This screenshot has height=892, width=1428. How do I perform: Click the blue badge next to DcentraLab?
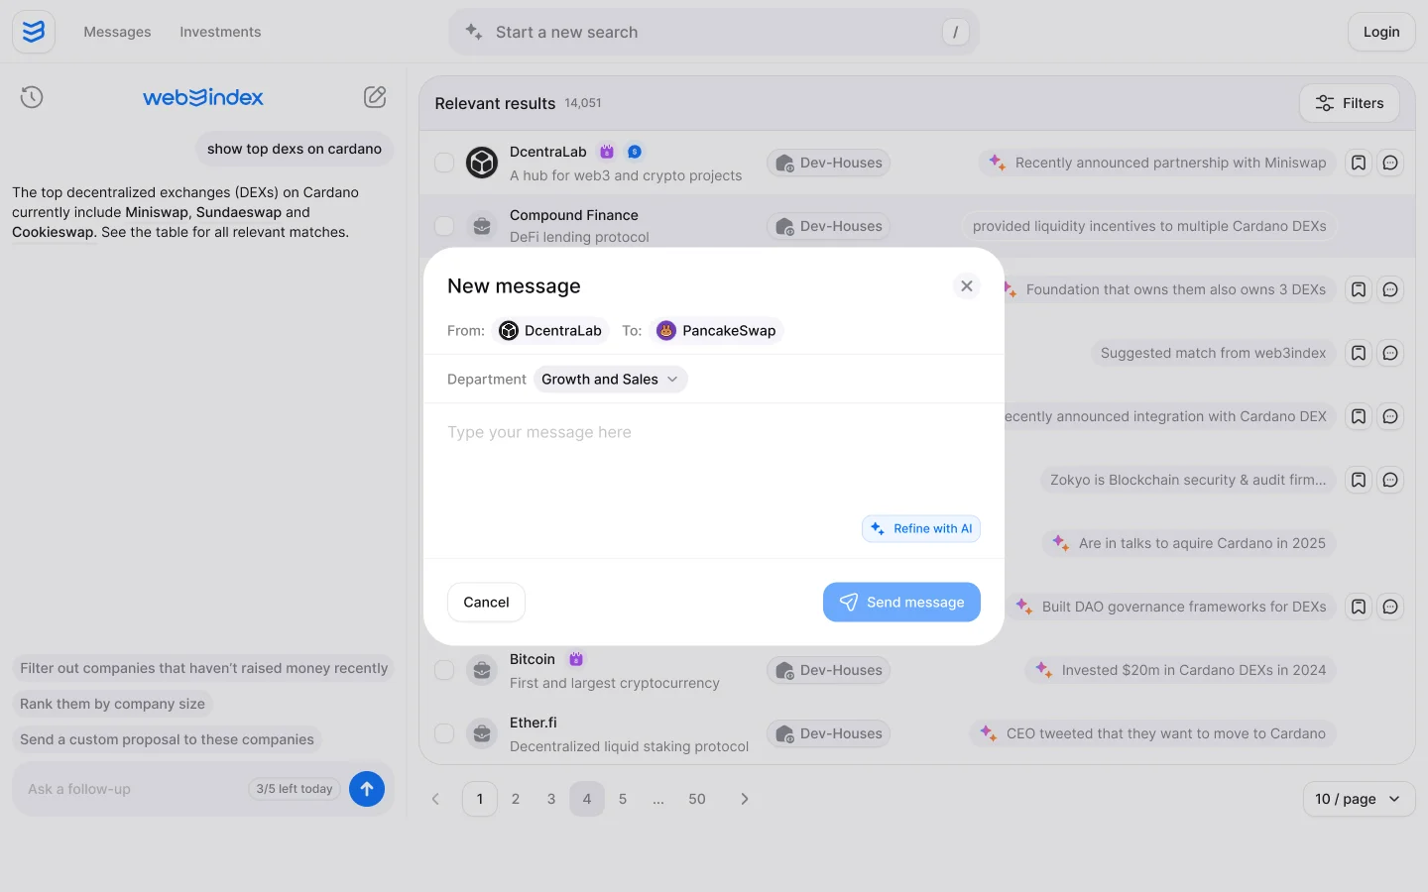635,152
